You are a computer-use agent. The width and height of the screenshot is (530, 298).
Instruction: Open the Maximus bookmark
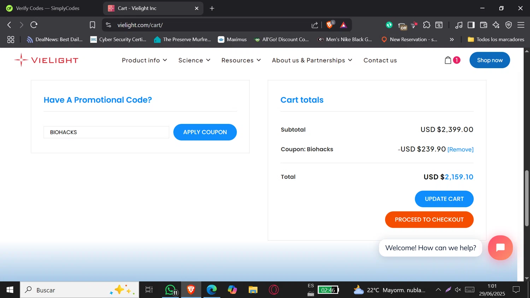point(232,40)
